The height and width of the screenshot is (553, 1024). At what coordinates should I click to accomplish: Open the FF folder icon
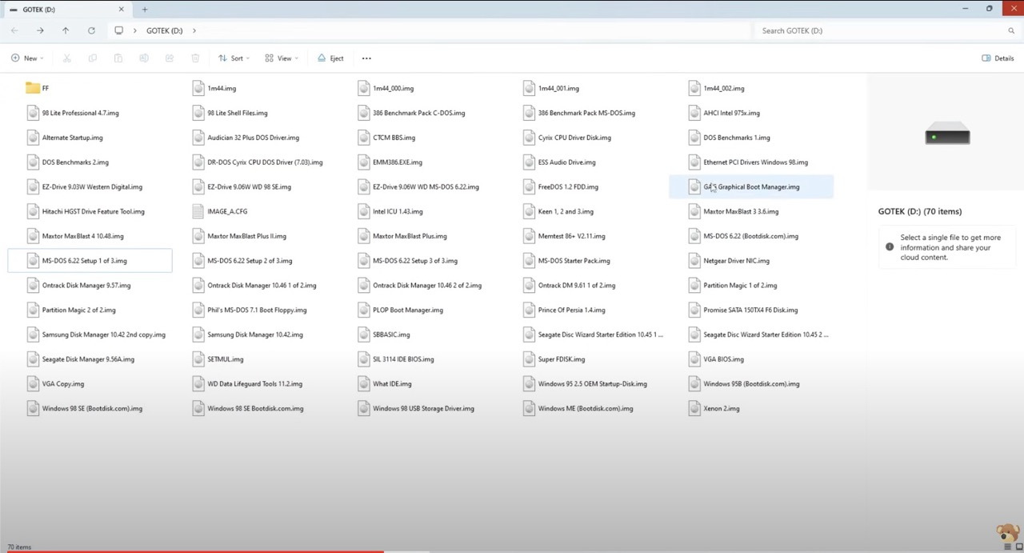pos(33,88)
